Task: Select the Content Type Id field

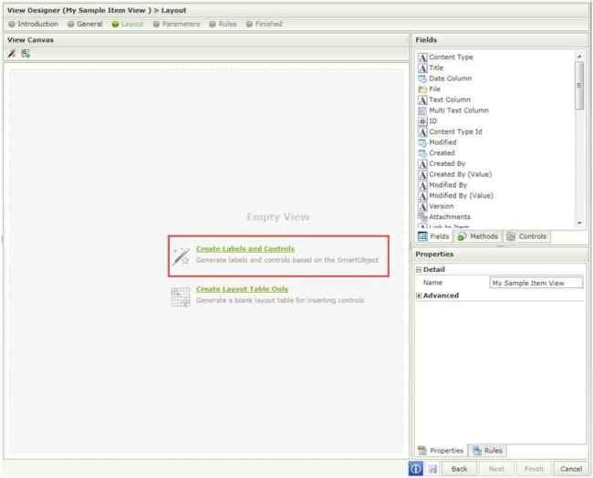Action: 455,131
